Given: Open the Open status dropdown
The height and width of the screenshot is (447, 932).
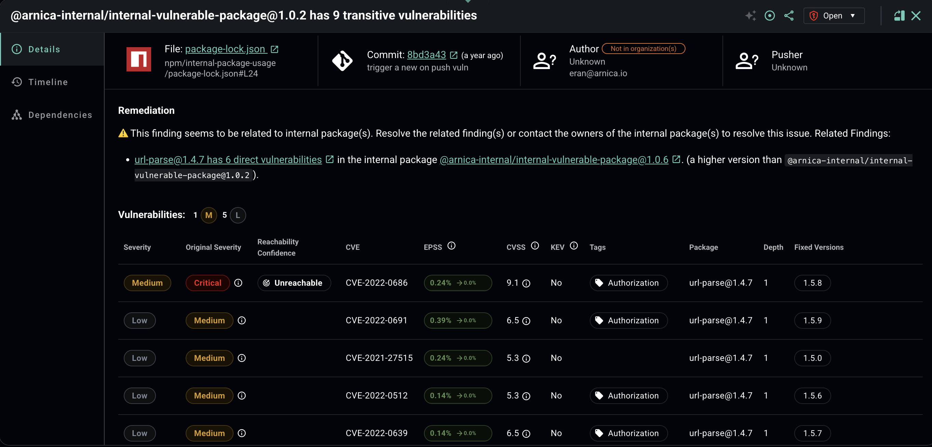Looking at the screenshot, I should pyautogui.click(x=834, y=16).
